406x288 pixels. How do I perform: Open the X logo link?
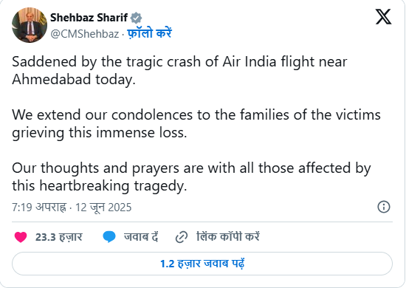(383, 17)
